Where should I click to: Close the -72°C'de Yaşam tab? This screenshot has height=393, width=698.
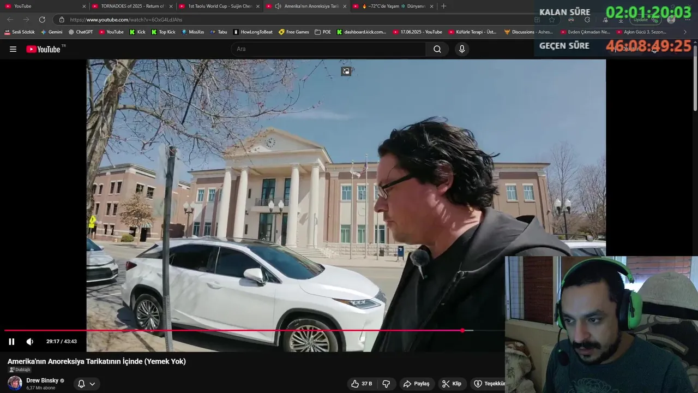tap(432, 6)
